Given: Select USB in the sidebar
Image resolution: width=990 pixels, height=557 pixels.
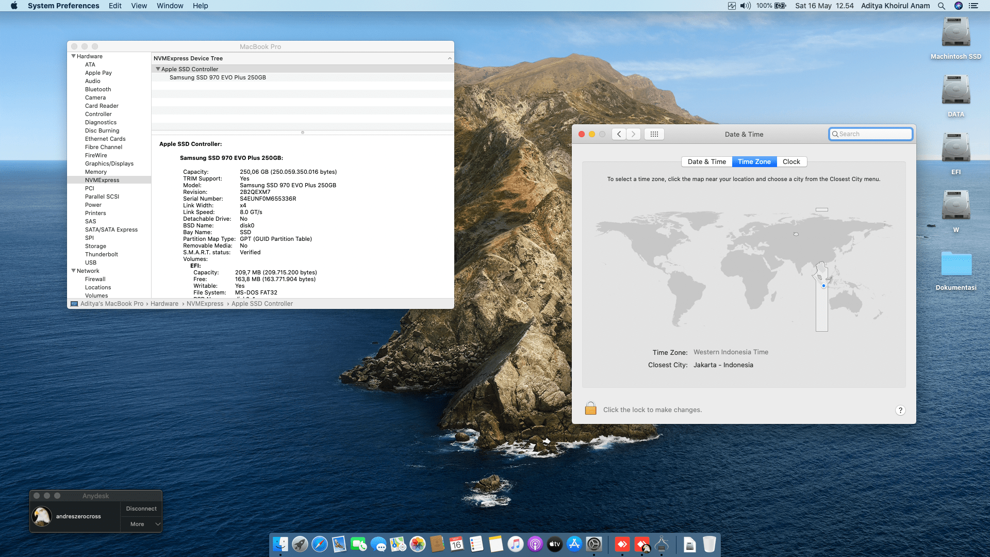Looking at the screenshot, I should (x=91, y=263).
